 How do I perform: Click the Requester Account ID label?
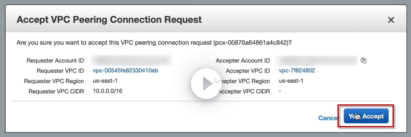point(55,60)
